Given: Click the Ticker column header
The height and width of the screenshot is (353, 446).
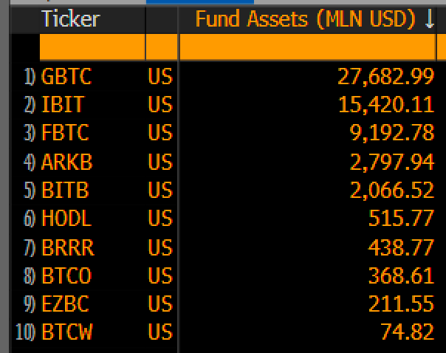Looking at the screenshot, I should click(x=70, y=19).
